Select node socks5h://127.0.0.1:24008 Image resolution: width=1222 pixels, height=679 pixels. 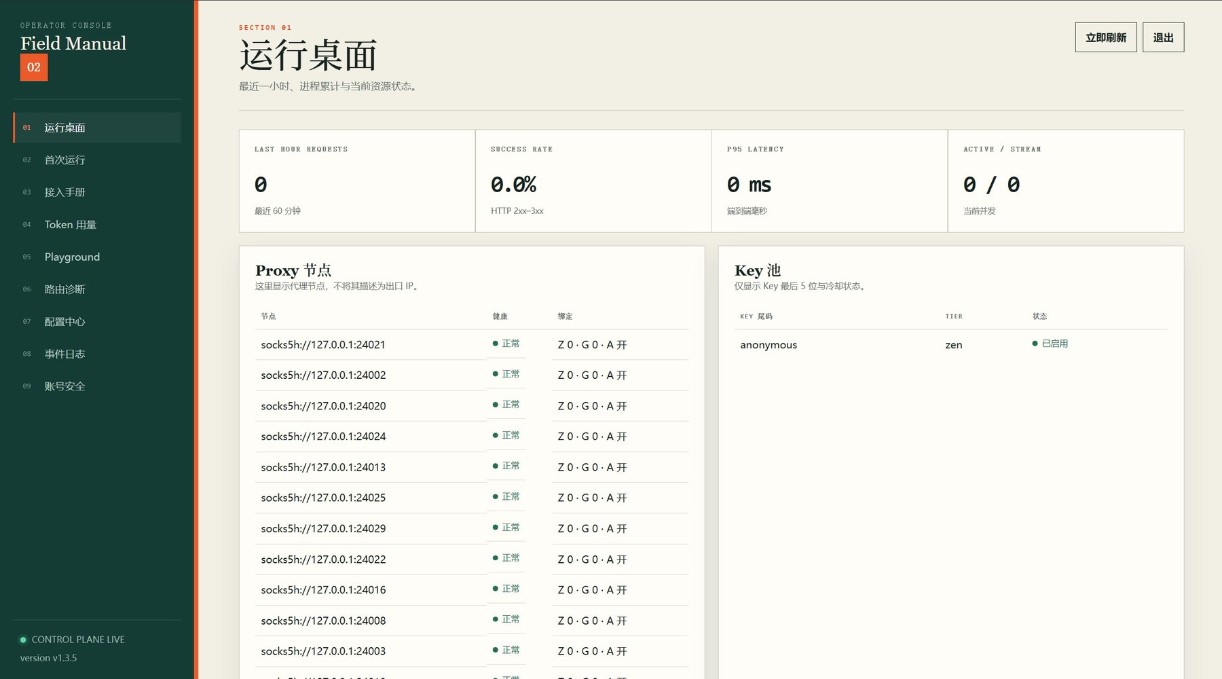[x=323, y=621]
